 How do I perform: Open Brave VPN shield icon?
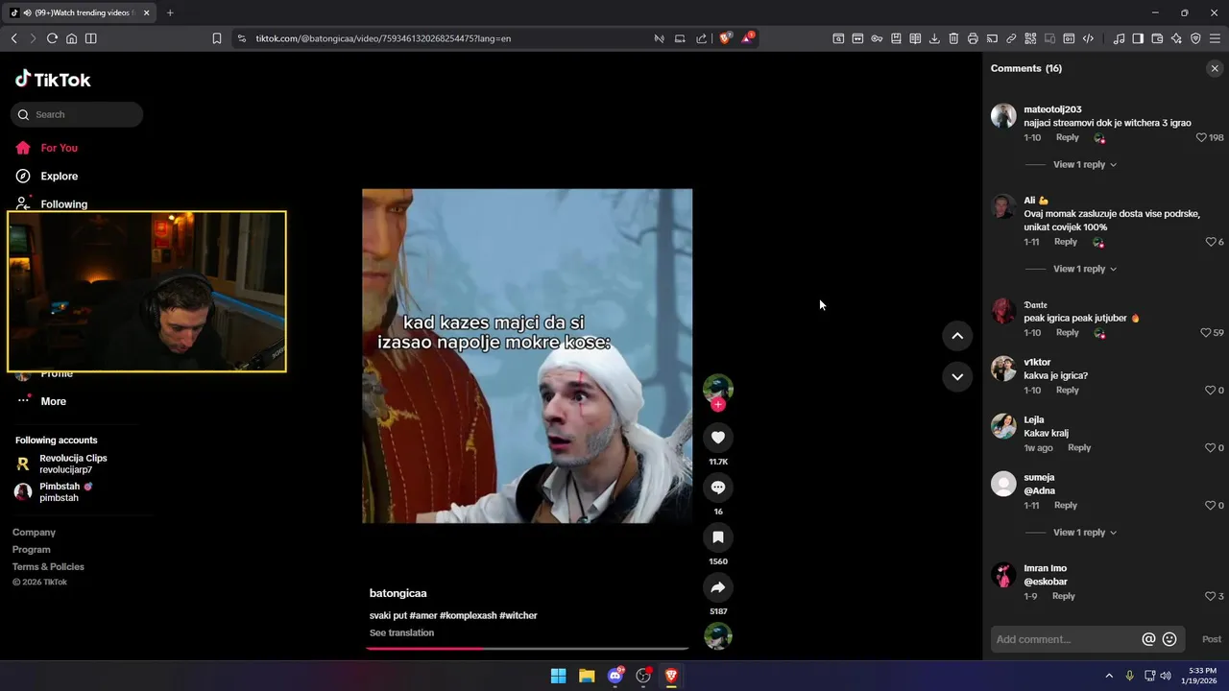pyautogui.click(x=1195, y=38)
